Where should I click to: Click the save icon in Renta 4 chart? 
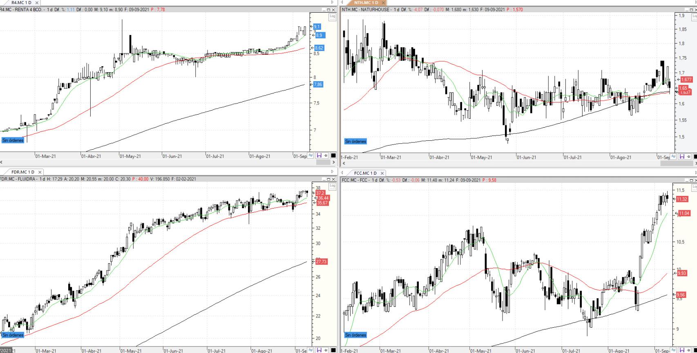pyautogui.click(x=319, y=156)
